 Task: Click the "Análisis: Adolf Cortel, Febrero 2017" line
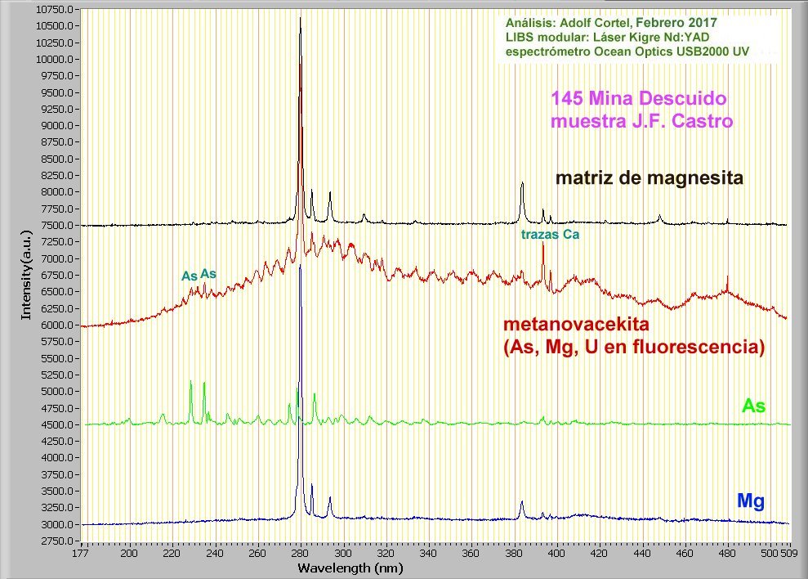coord(611,23)
